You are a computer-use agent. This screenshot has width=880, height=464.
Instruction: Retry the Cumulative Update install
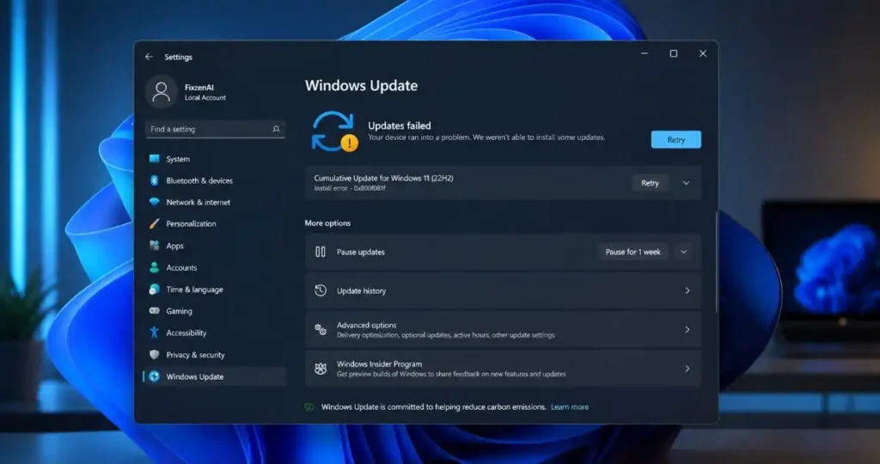click(x=650, y=183)
